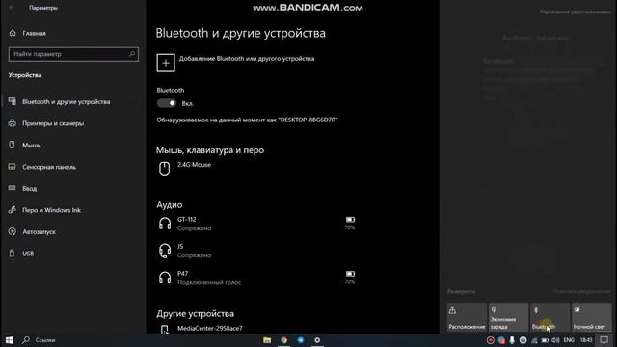Toggle the Экономия заряда quick action

pos(508,317)
